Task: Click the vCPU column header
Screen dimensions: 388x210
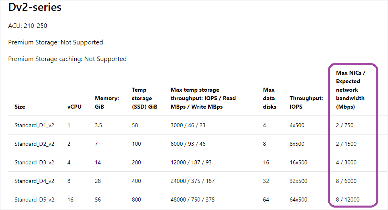Action: coord(74,107)
